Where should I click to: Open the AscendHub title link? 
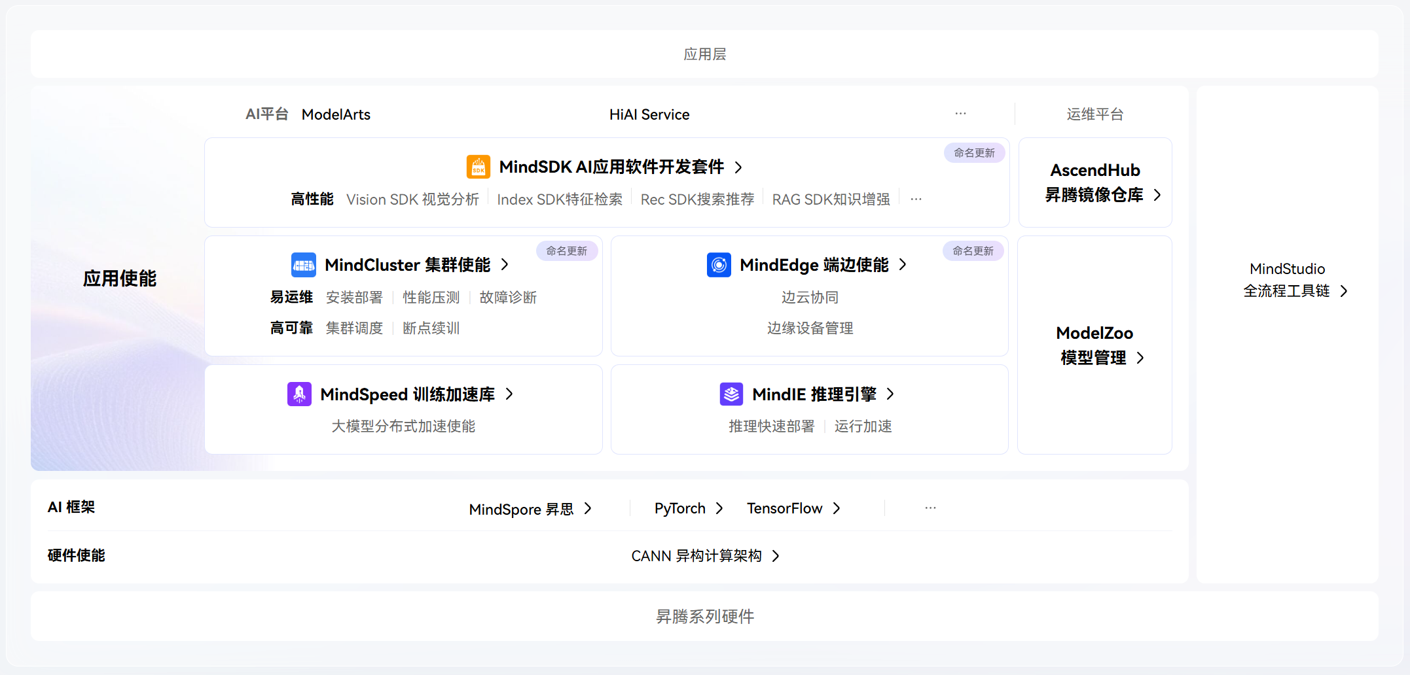1095,170
